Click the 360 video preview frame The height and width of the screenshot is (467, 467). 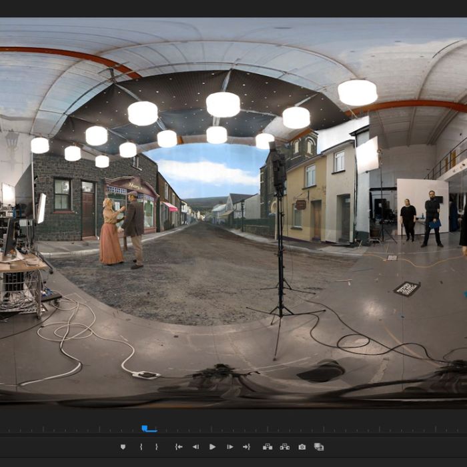[233, 212]
